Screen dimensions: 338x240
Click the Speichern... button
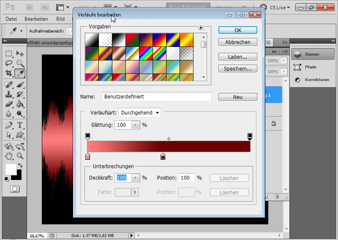tap(238, 69)
